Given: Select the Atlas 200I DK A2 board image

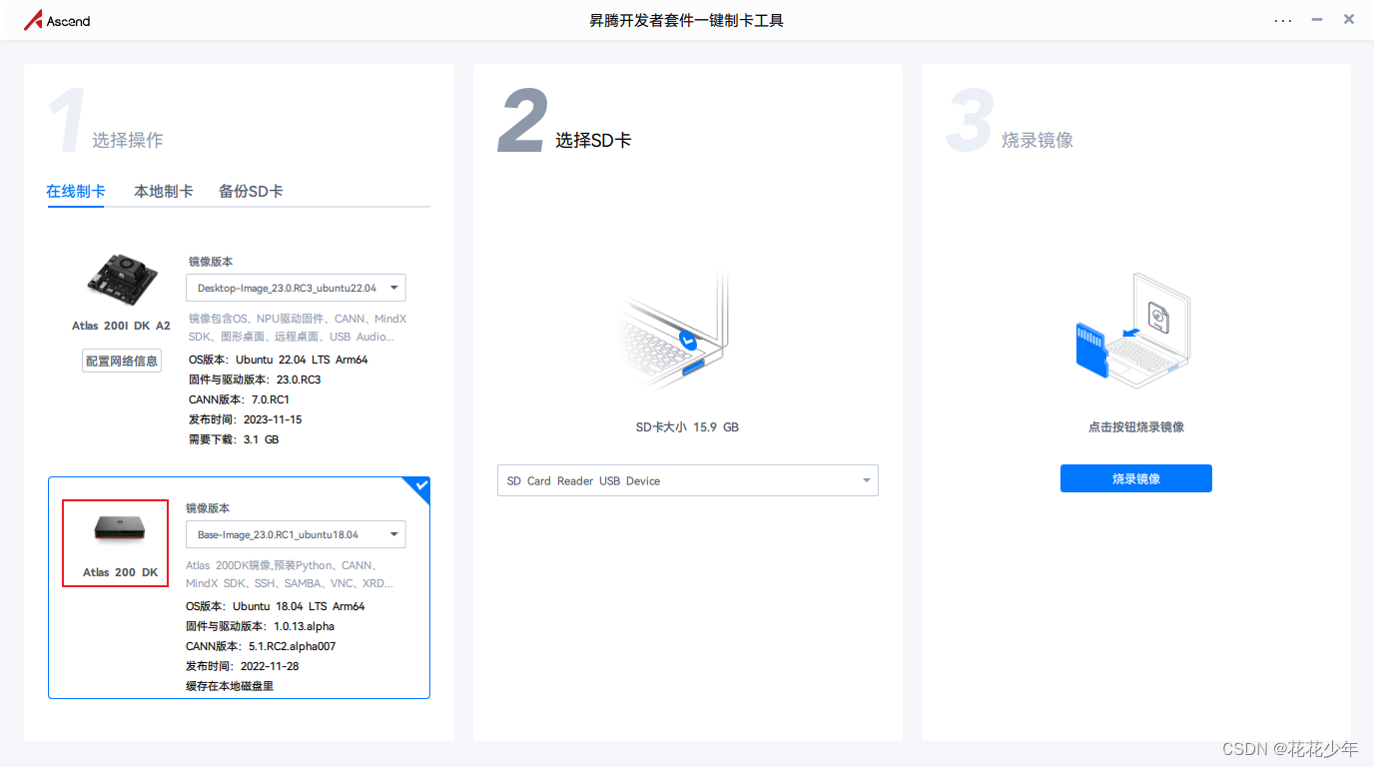Looking at the screenshot, I should (121, 281).
